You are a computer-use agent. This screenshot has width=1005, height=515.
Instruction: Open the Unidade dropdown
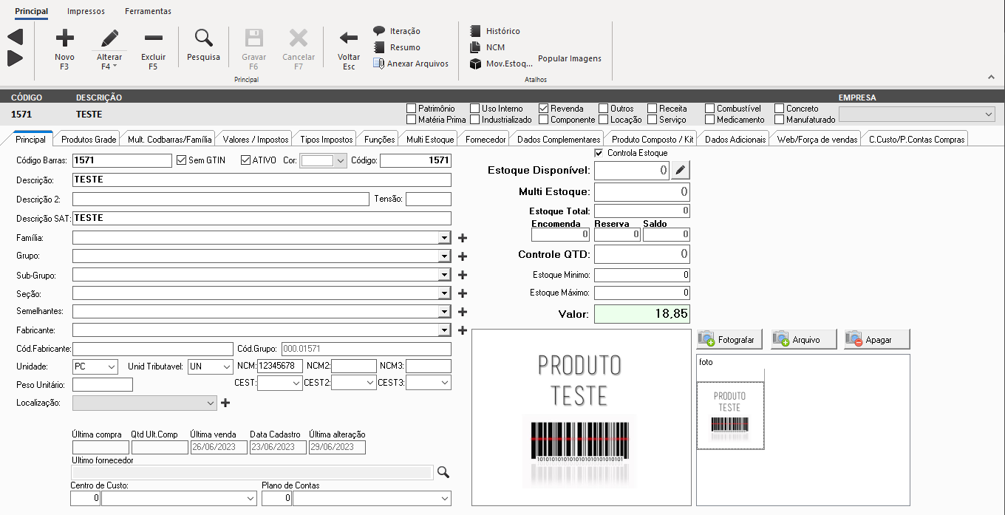(x=110, y=366)
